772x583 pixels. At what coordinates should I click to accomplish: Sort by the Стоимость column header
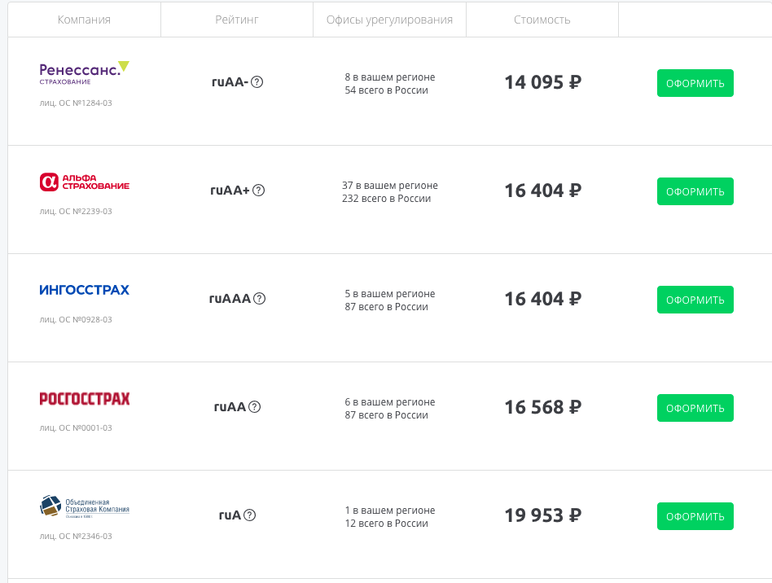click(542, 20)
